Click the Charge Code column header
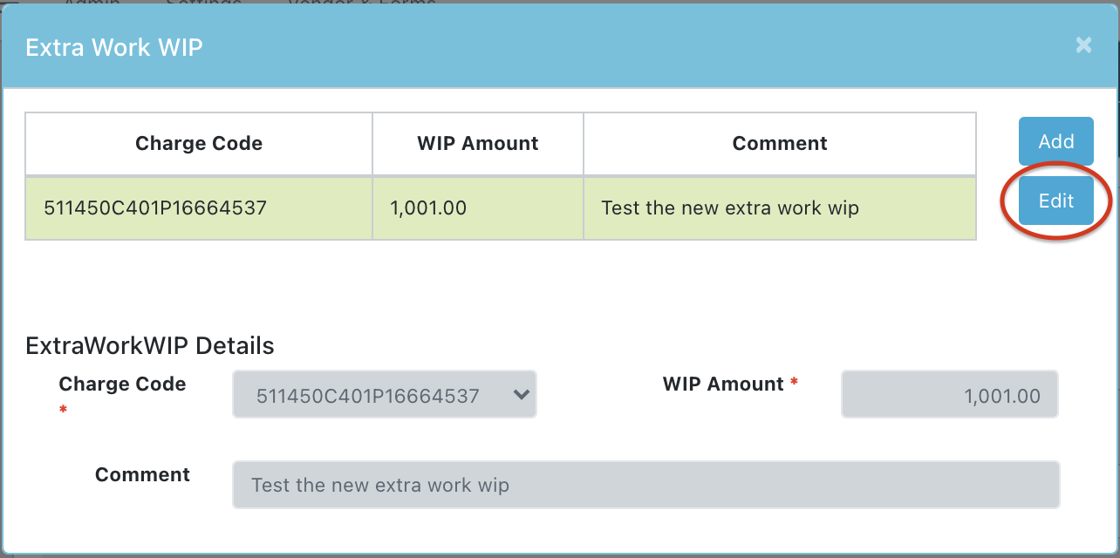This screenshot has width=1120, height=558. pyautogui.click(x=198, y=143)
